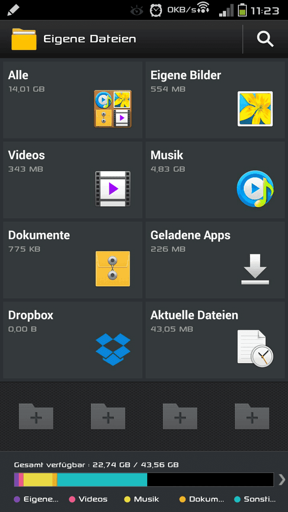Tap the search magnifier icon
This screenshot has height=512, width=288.
(x=265, y=39)
